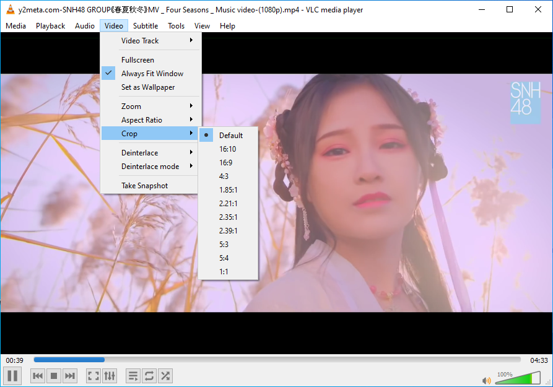Open the Playback menu

50,26
